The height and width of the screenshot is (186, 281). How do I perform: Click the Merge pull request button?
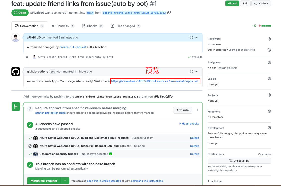[44, 181]
